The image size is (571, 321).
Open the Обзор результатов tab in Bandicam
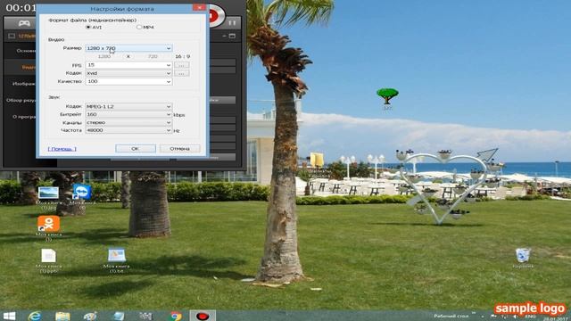pos(21,100)
